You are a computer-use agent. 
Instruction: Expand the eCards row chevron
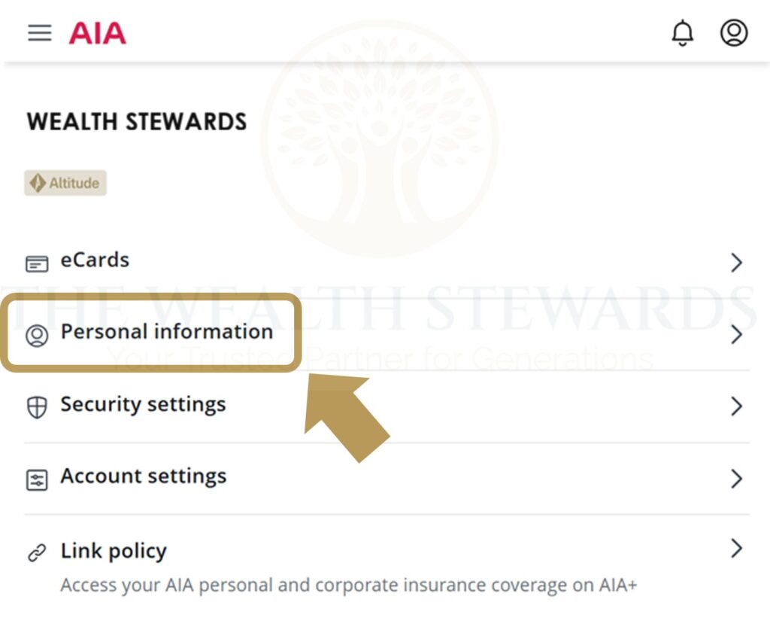[737, 263]
